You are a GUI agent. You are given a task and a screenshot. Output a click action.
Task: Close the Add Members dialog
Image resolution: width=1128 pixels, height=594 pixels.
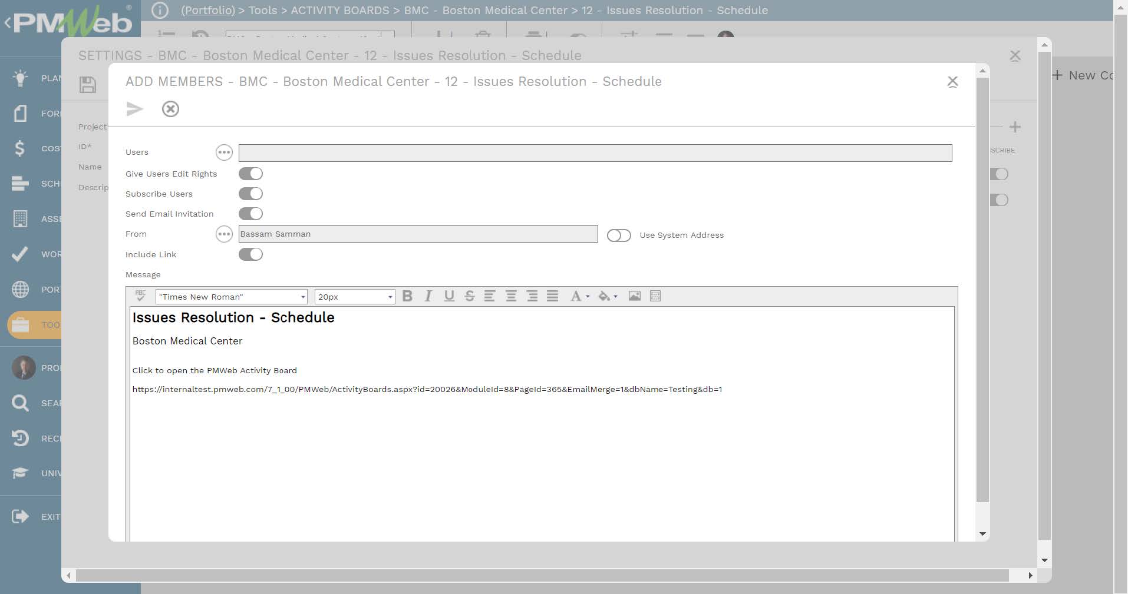coord(952,82)
